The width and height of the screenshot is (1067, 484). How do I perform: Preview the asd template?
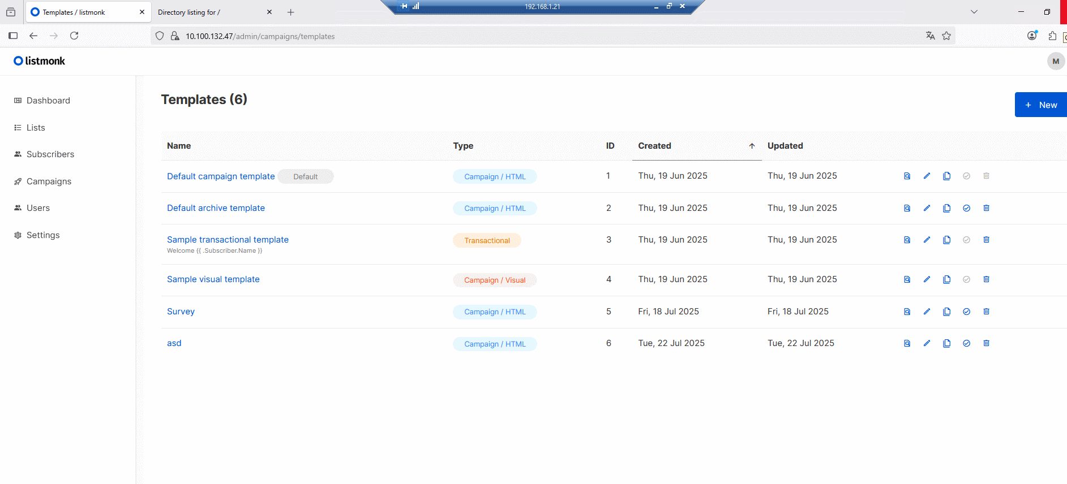coord(907,343)
